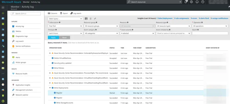The width and height of the screenshot is (230, 104).
Task: Select Resource health in sidebar
Action: pyautogui.click(x=21, y=74)
